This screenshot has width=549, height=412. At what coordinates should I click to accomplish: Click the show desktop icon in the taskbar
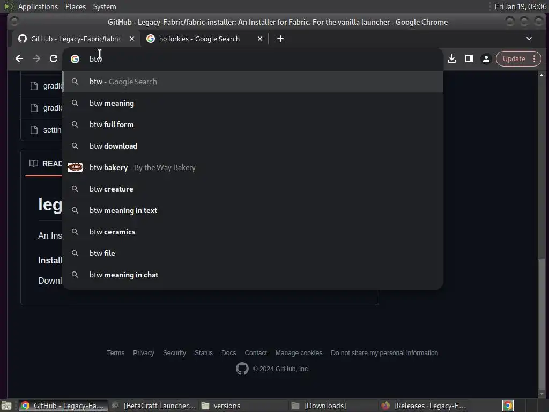6,406
